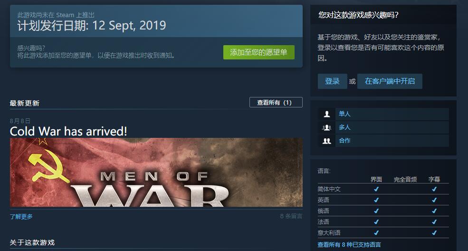Click the Men of War banner image
This screenshot has height=251, width=468.
pyautogui.click(x=156, y=173)
